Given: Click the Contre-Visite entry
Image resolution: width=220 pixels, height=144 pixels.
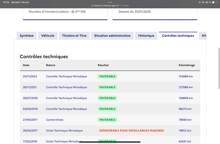Looking at the screenshot, I should [54, 120].
